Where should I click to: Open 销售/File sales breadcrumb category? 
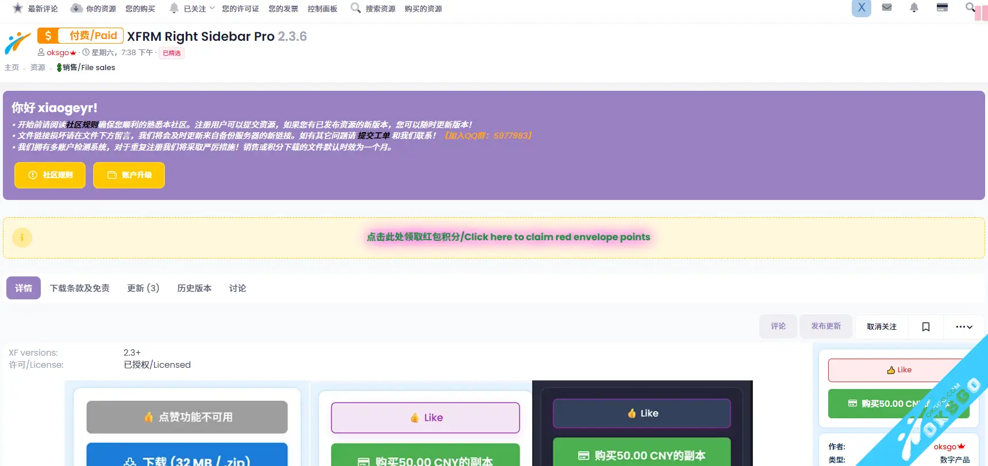(86, 67)
